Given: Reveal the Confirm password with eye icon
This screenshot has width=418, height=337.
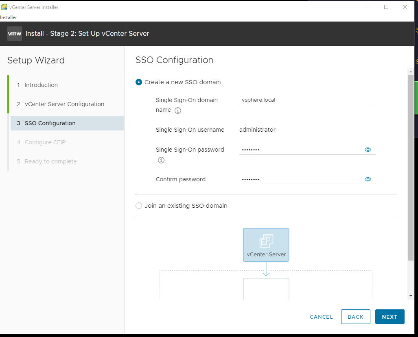Looking at the screenshot, I should [x=368, y=179].
